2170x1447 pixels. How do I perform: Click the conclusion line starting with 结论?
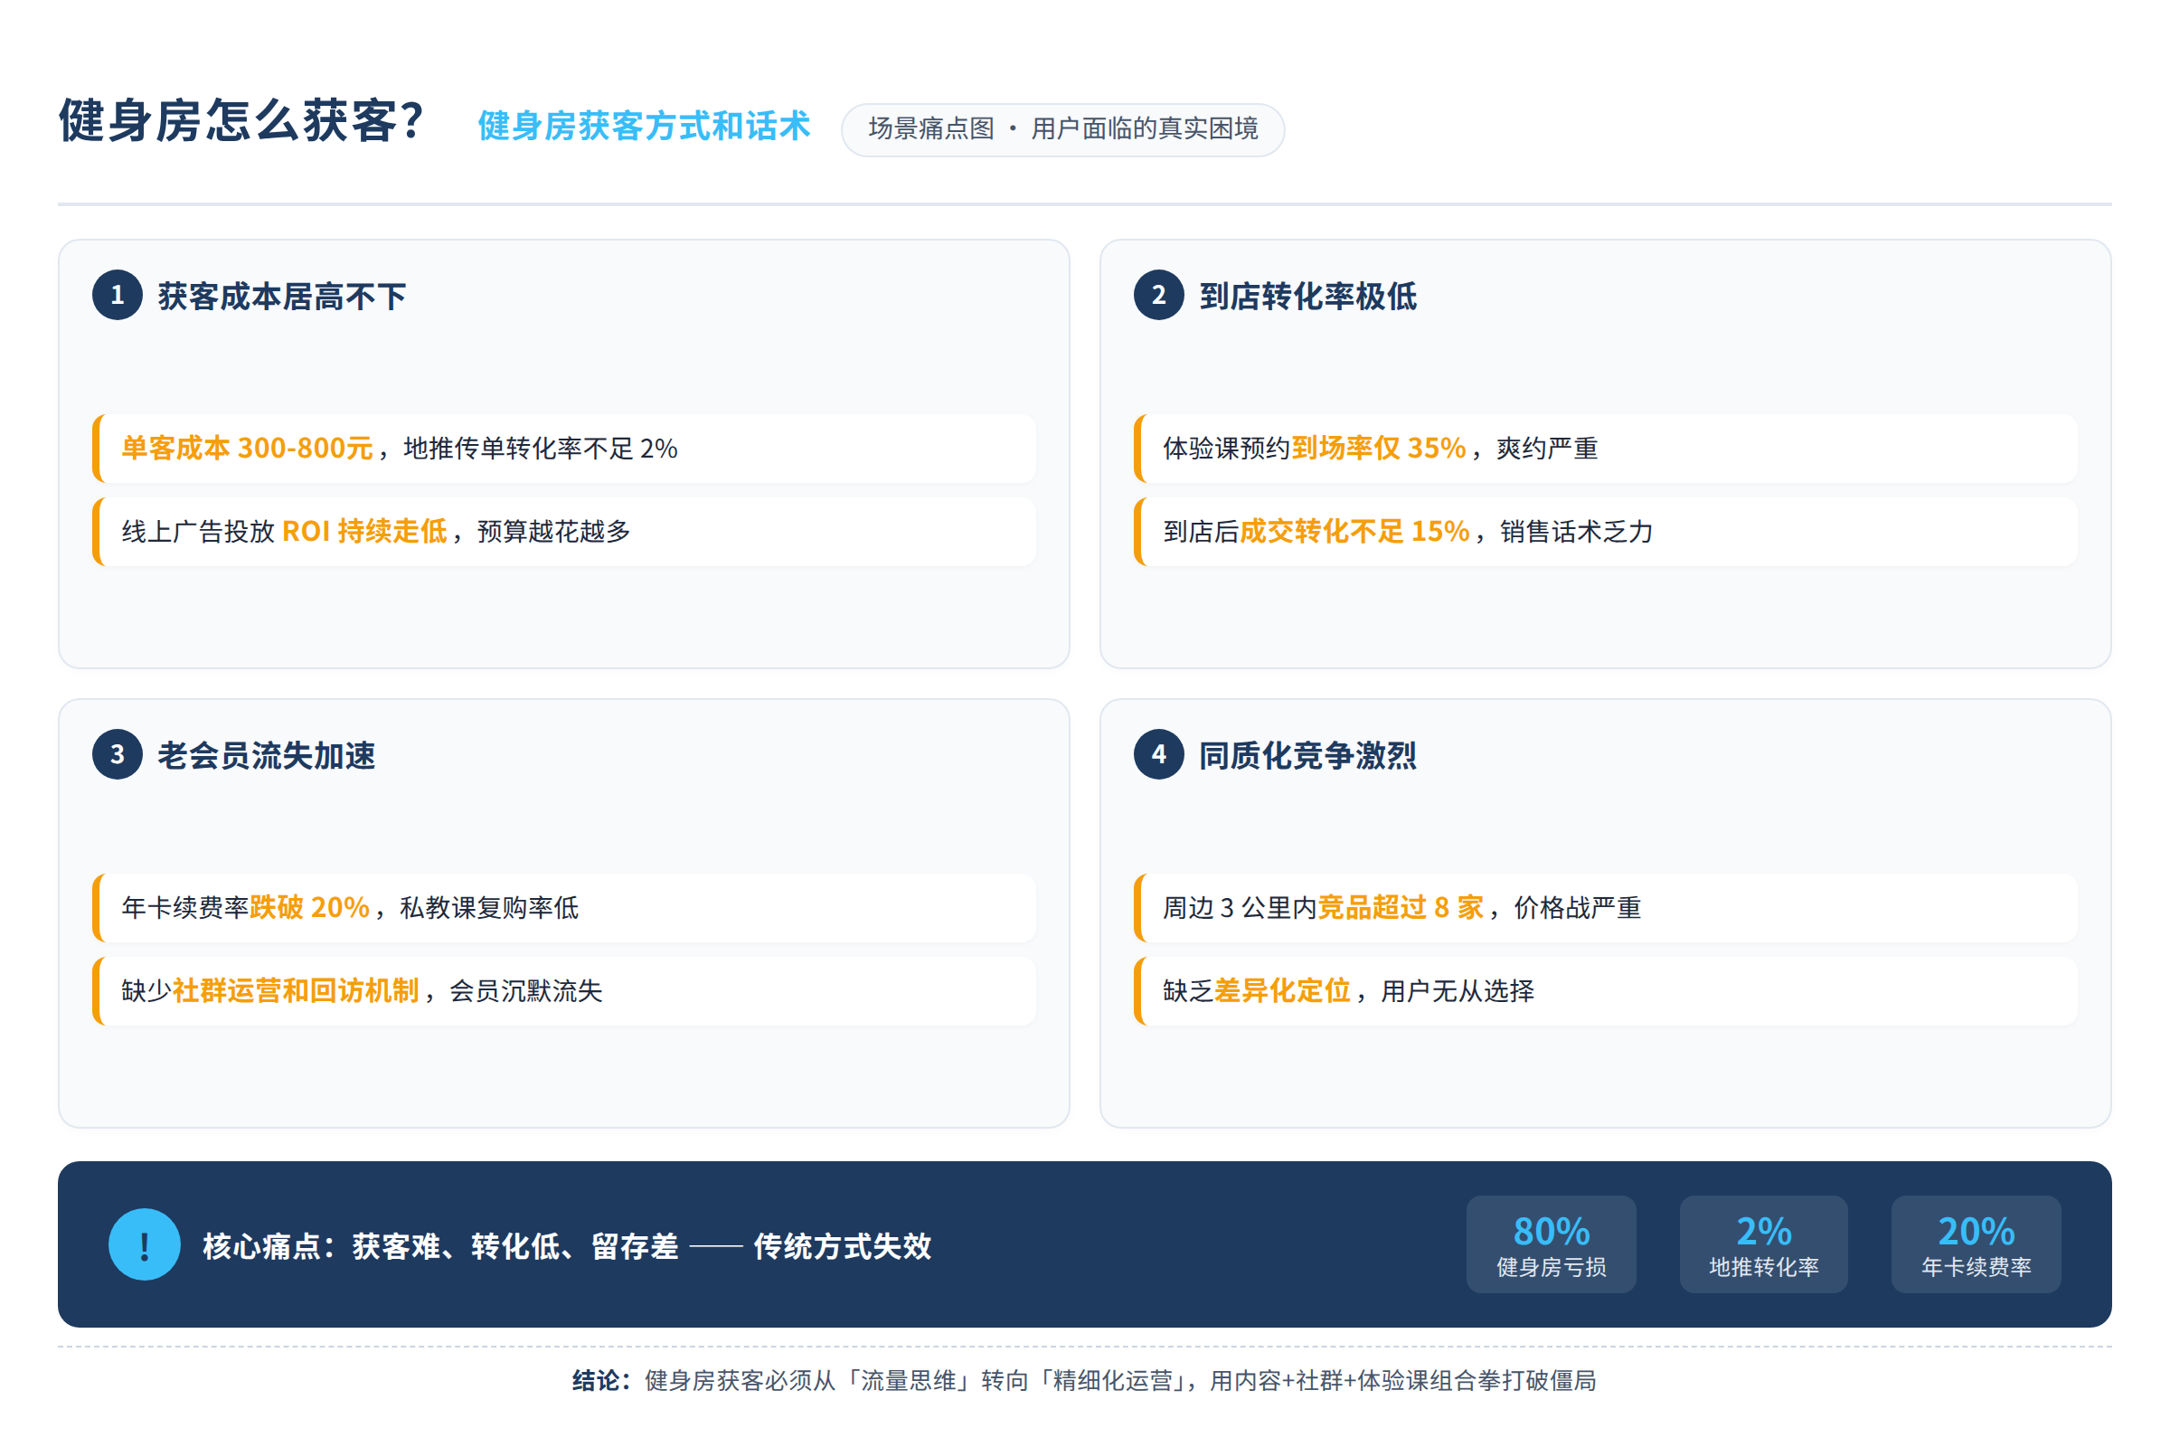1084,1381
